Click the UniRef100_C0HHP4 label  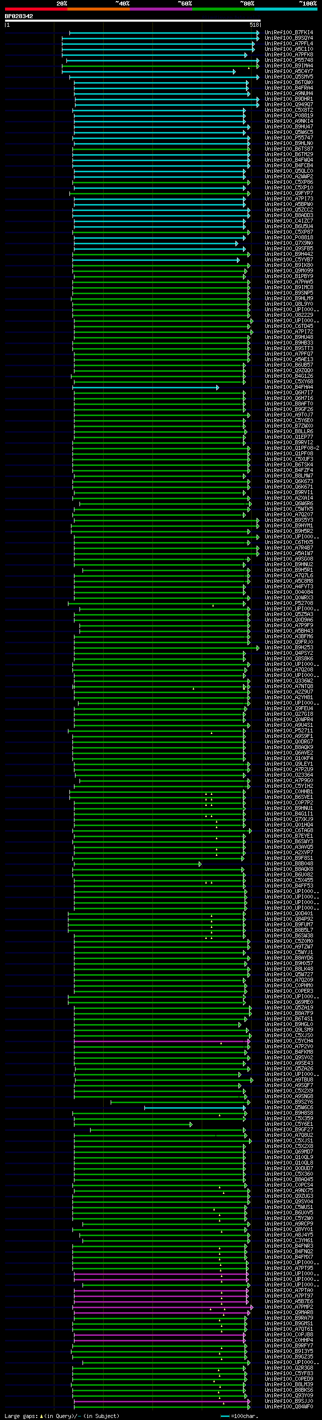(289, 1339)
